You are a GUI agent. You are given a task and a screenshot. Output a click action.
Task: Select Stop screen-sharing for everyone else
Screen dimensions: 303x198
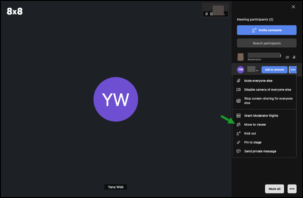[268, 101]
